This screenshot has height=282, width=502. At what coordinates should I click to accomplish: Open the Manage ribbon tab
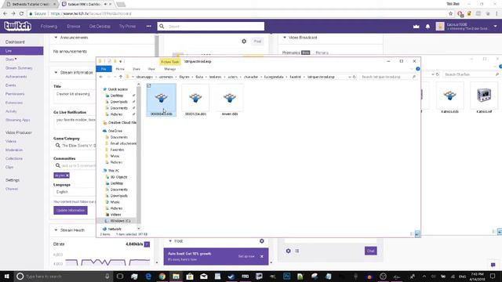point(170,69)
